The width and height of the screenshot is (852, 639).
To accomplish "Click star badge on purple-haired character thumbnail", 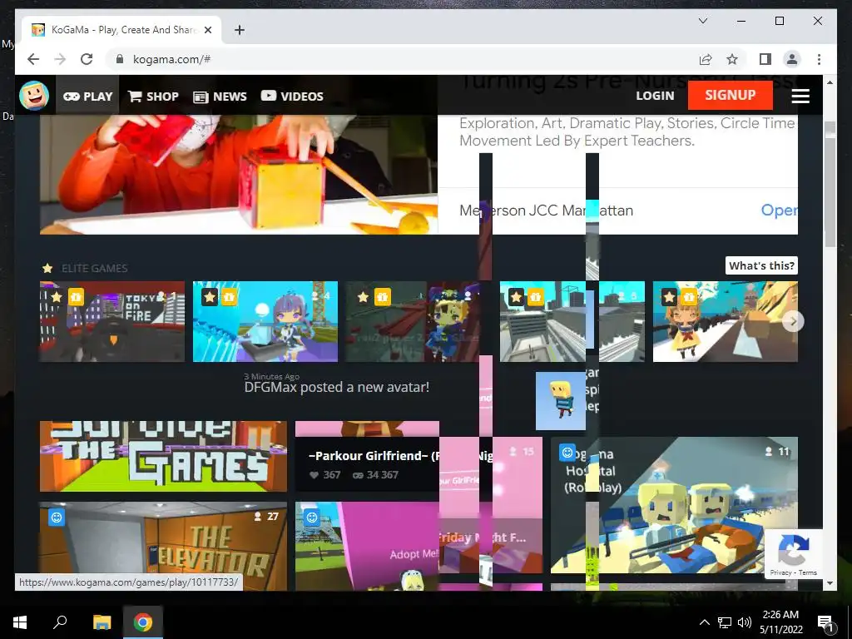I will click(x=210, y=297).
